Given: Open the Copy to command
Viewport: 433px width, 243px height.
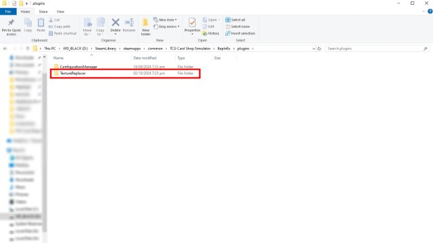Looking at the screenshot, I should click(x=100, y=27).
